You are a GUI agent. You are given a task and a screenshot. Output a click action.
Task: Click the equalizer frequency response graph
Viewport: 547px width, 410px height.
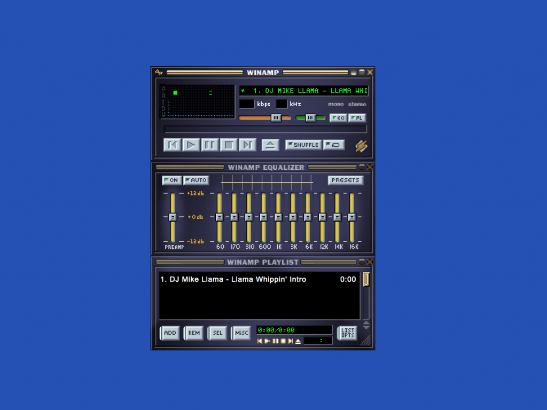click(x=267, y=183)
